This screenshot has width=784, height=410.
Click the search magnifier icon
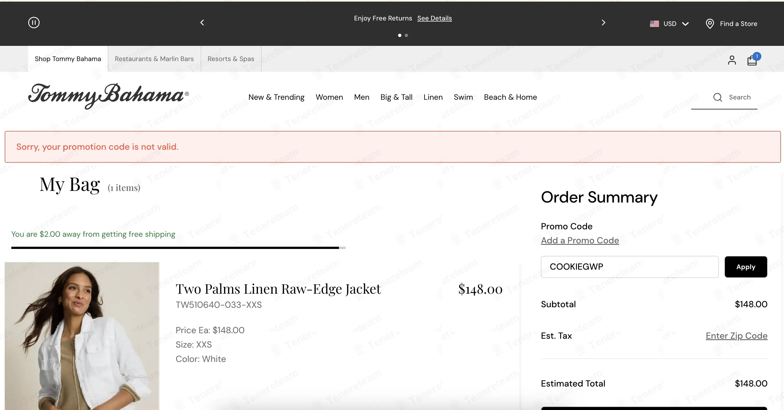pyautogui.click(x=718, y=98)
